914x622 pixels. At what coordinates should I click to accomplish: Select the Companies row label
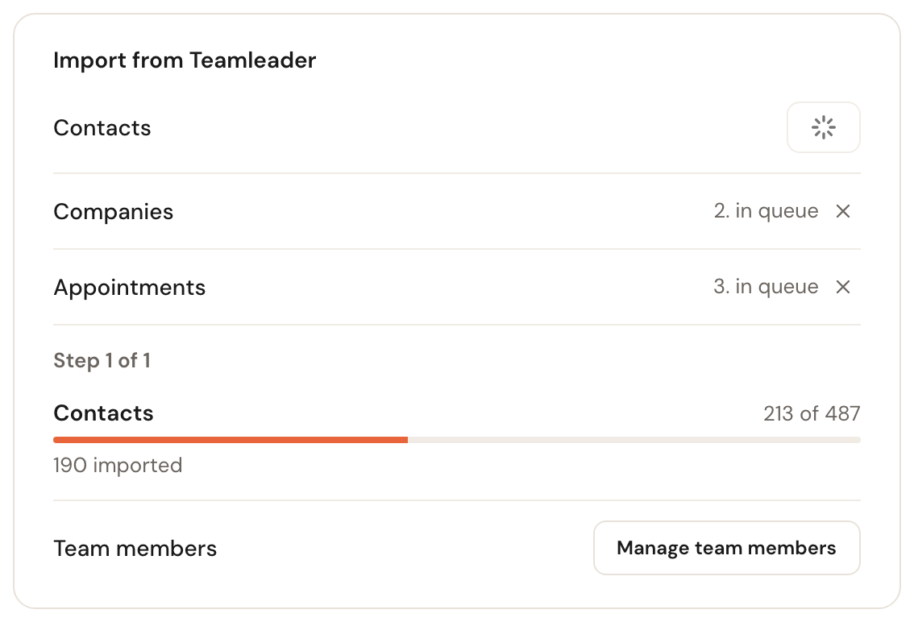[113, 212]
